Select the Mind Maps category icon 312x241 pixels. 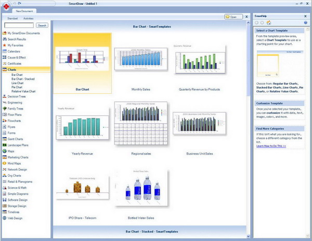click(4, 163)
